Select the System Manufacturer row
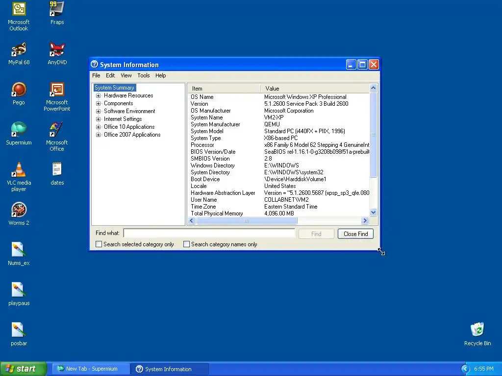Image resolution: width=502 pixels, height=376 pixels. [278, 124]
